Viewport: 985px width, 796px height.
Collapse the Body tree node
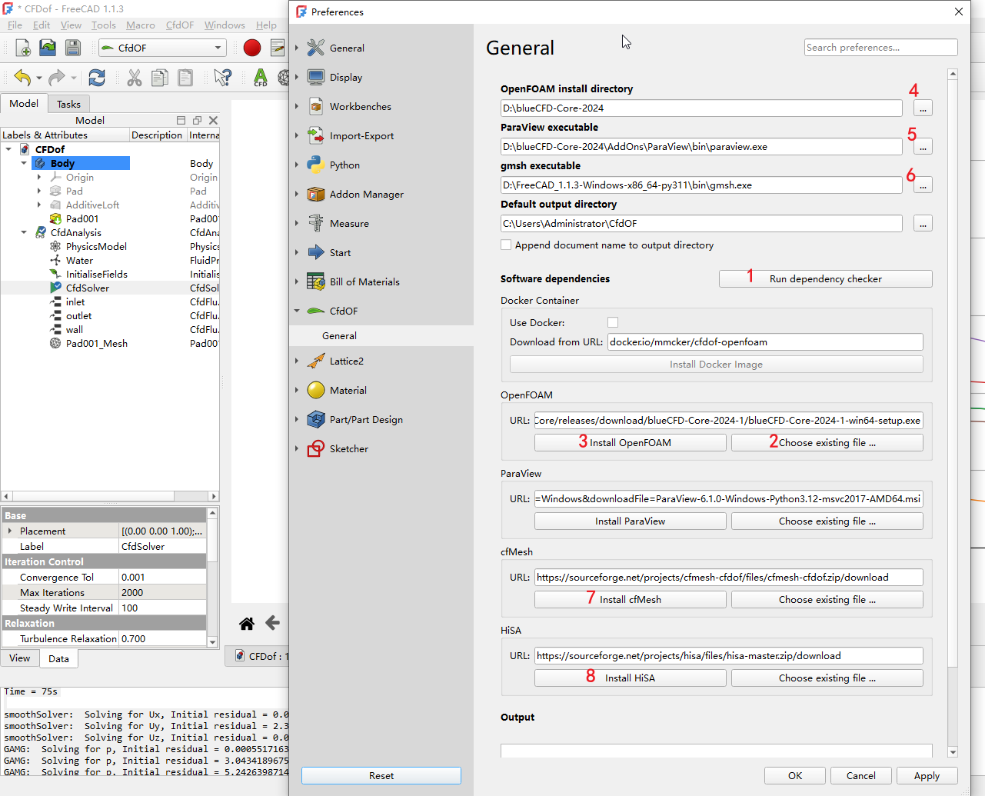(24, 163)
